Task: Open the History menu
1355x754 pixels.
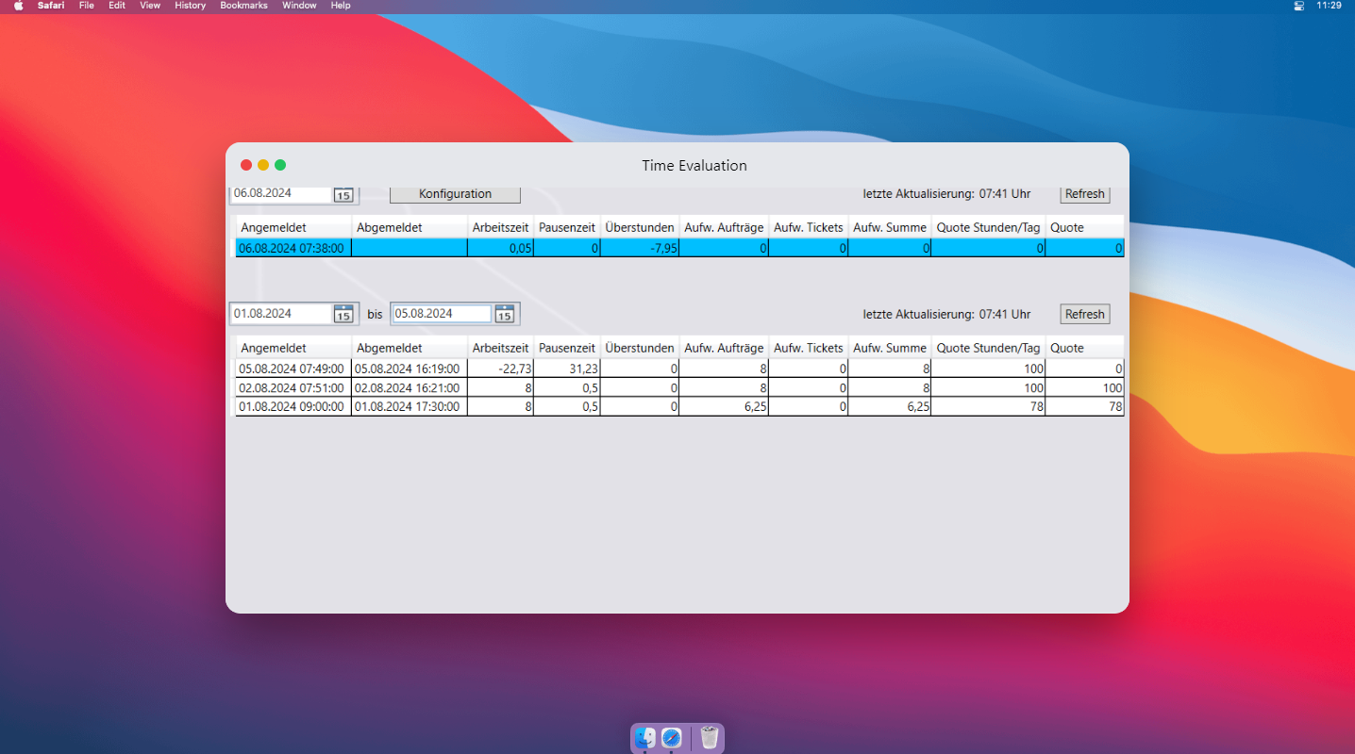Action: (190, 6)
